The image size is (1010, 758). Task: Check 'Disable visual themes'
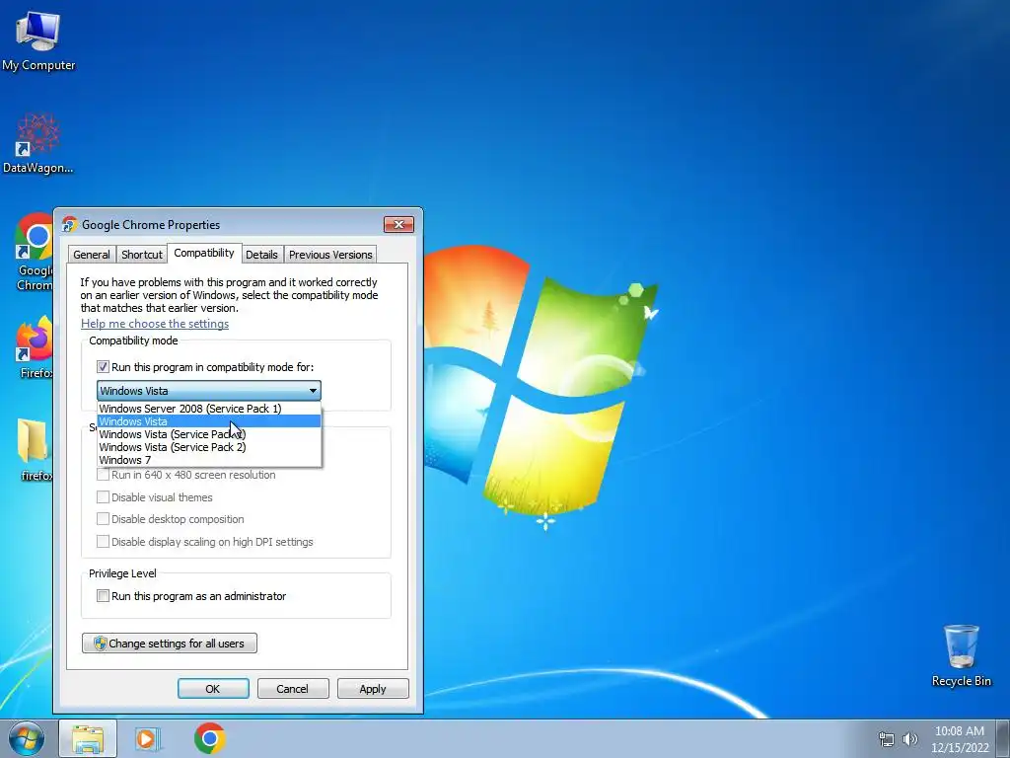(103, 497)
